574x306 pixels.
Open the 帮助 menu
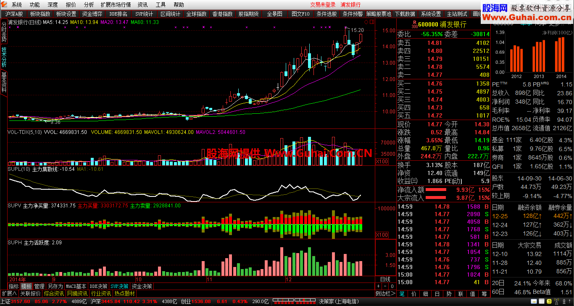click(x=179, y=5)
